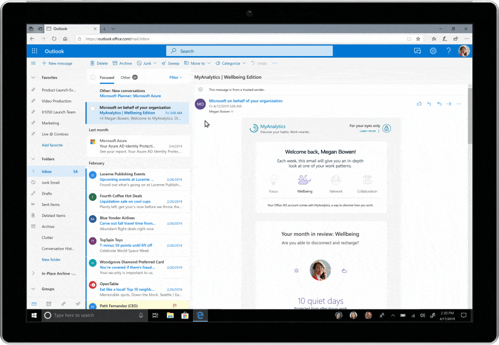Click the Reply all icon in the message

point(440,104)
